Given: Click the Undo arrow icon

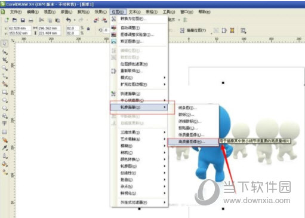Looking at the screenshot, I should (x=69, y=20).
